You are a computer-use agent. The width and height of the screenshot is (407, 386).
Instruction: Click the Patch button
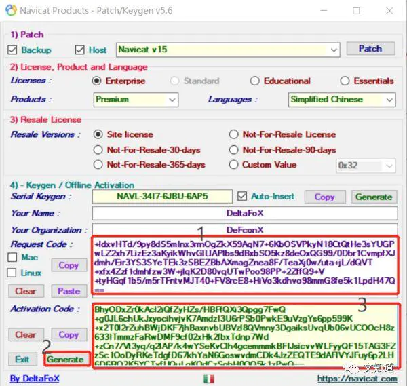(370, 49)
